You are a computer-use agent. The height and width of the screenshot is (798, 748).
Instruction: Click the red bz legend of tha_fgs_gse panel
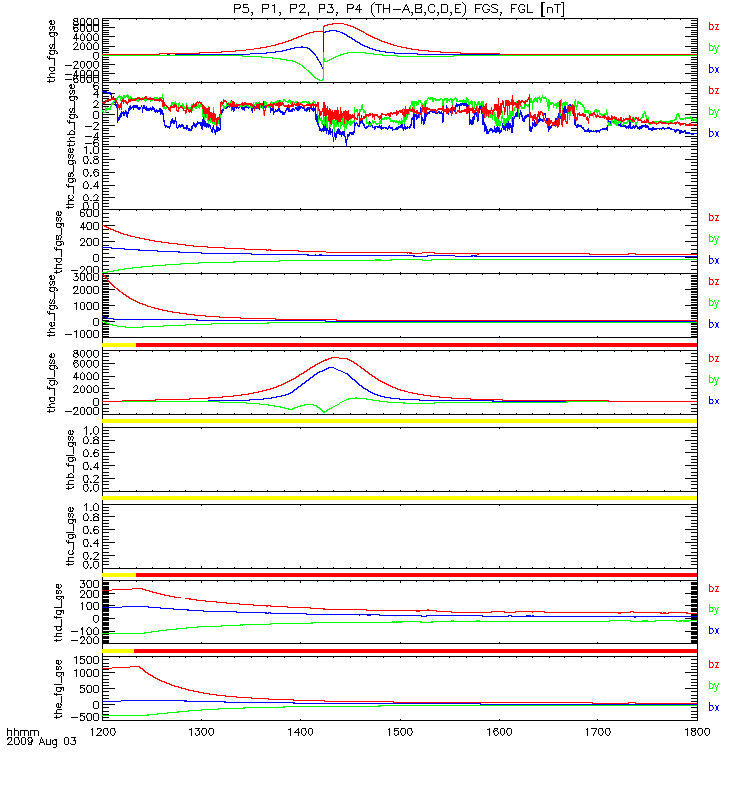[x=714, y=27]
